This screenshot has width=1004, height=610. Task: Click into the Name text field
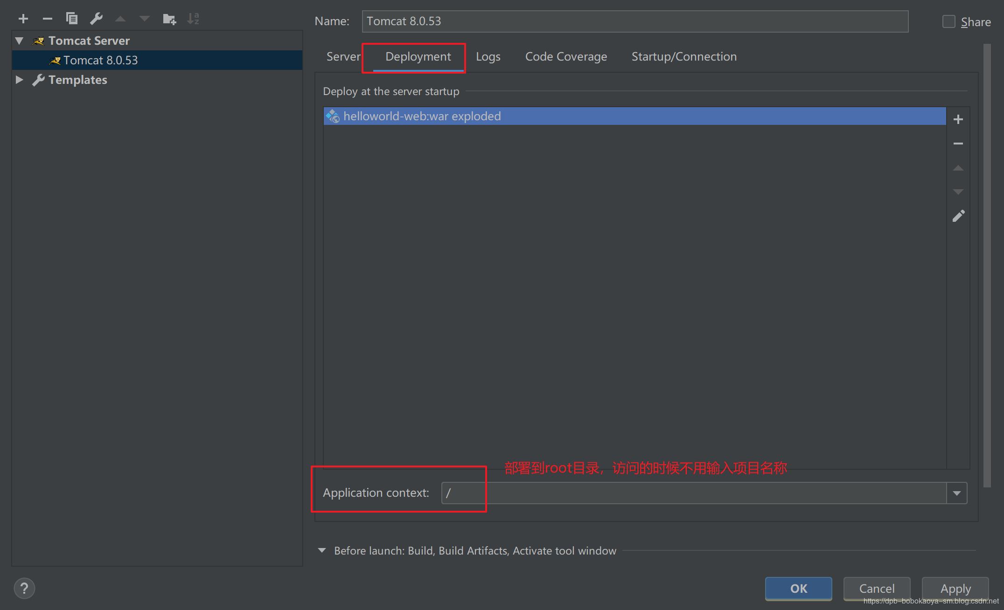tap(634, 21)
